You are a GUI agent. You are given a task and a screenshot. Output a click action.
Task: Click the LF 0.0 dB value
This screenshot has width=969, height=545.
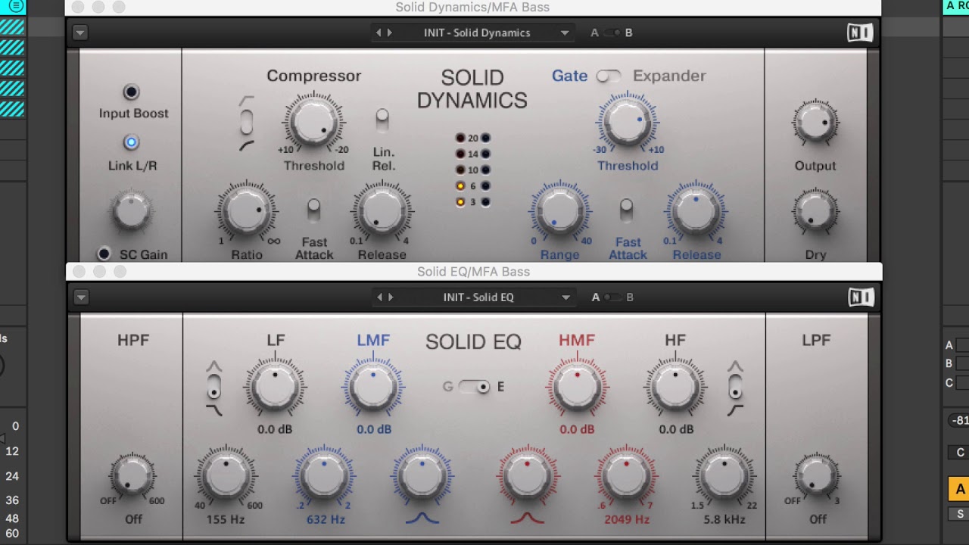click(275, 429)
